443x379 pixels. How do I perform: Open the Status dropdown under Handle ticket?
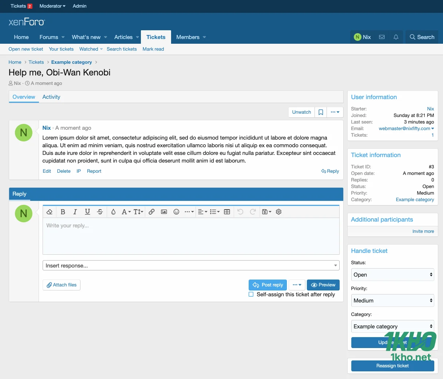coord(392,274)
